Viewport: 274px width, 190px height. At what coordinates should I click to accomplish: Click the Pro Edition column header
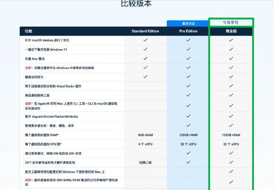click(188, 31)
